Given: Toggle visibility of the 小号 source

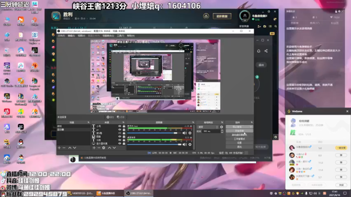Looking at the screenshot, I should click(119, 126).
